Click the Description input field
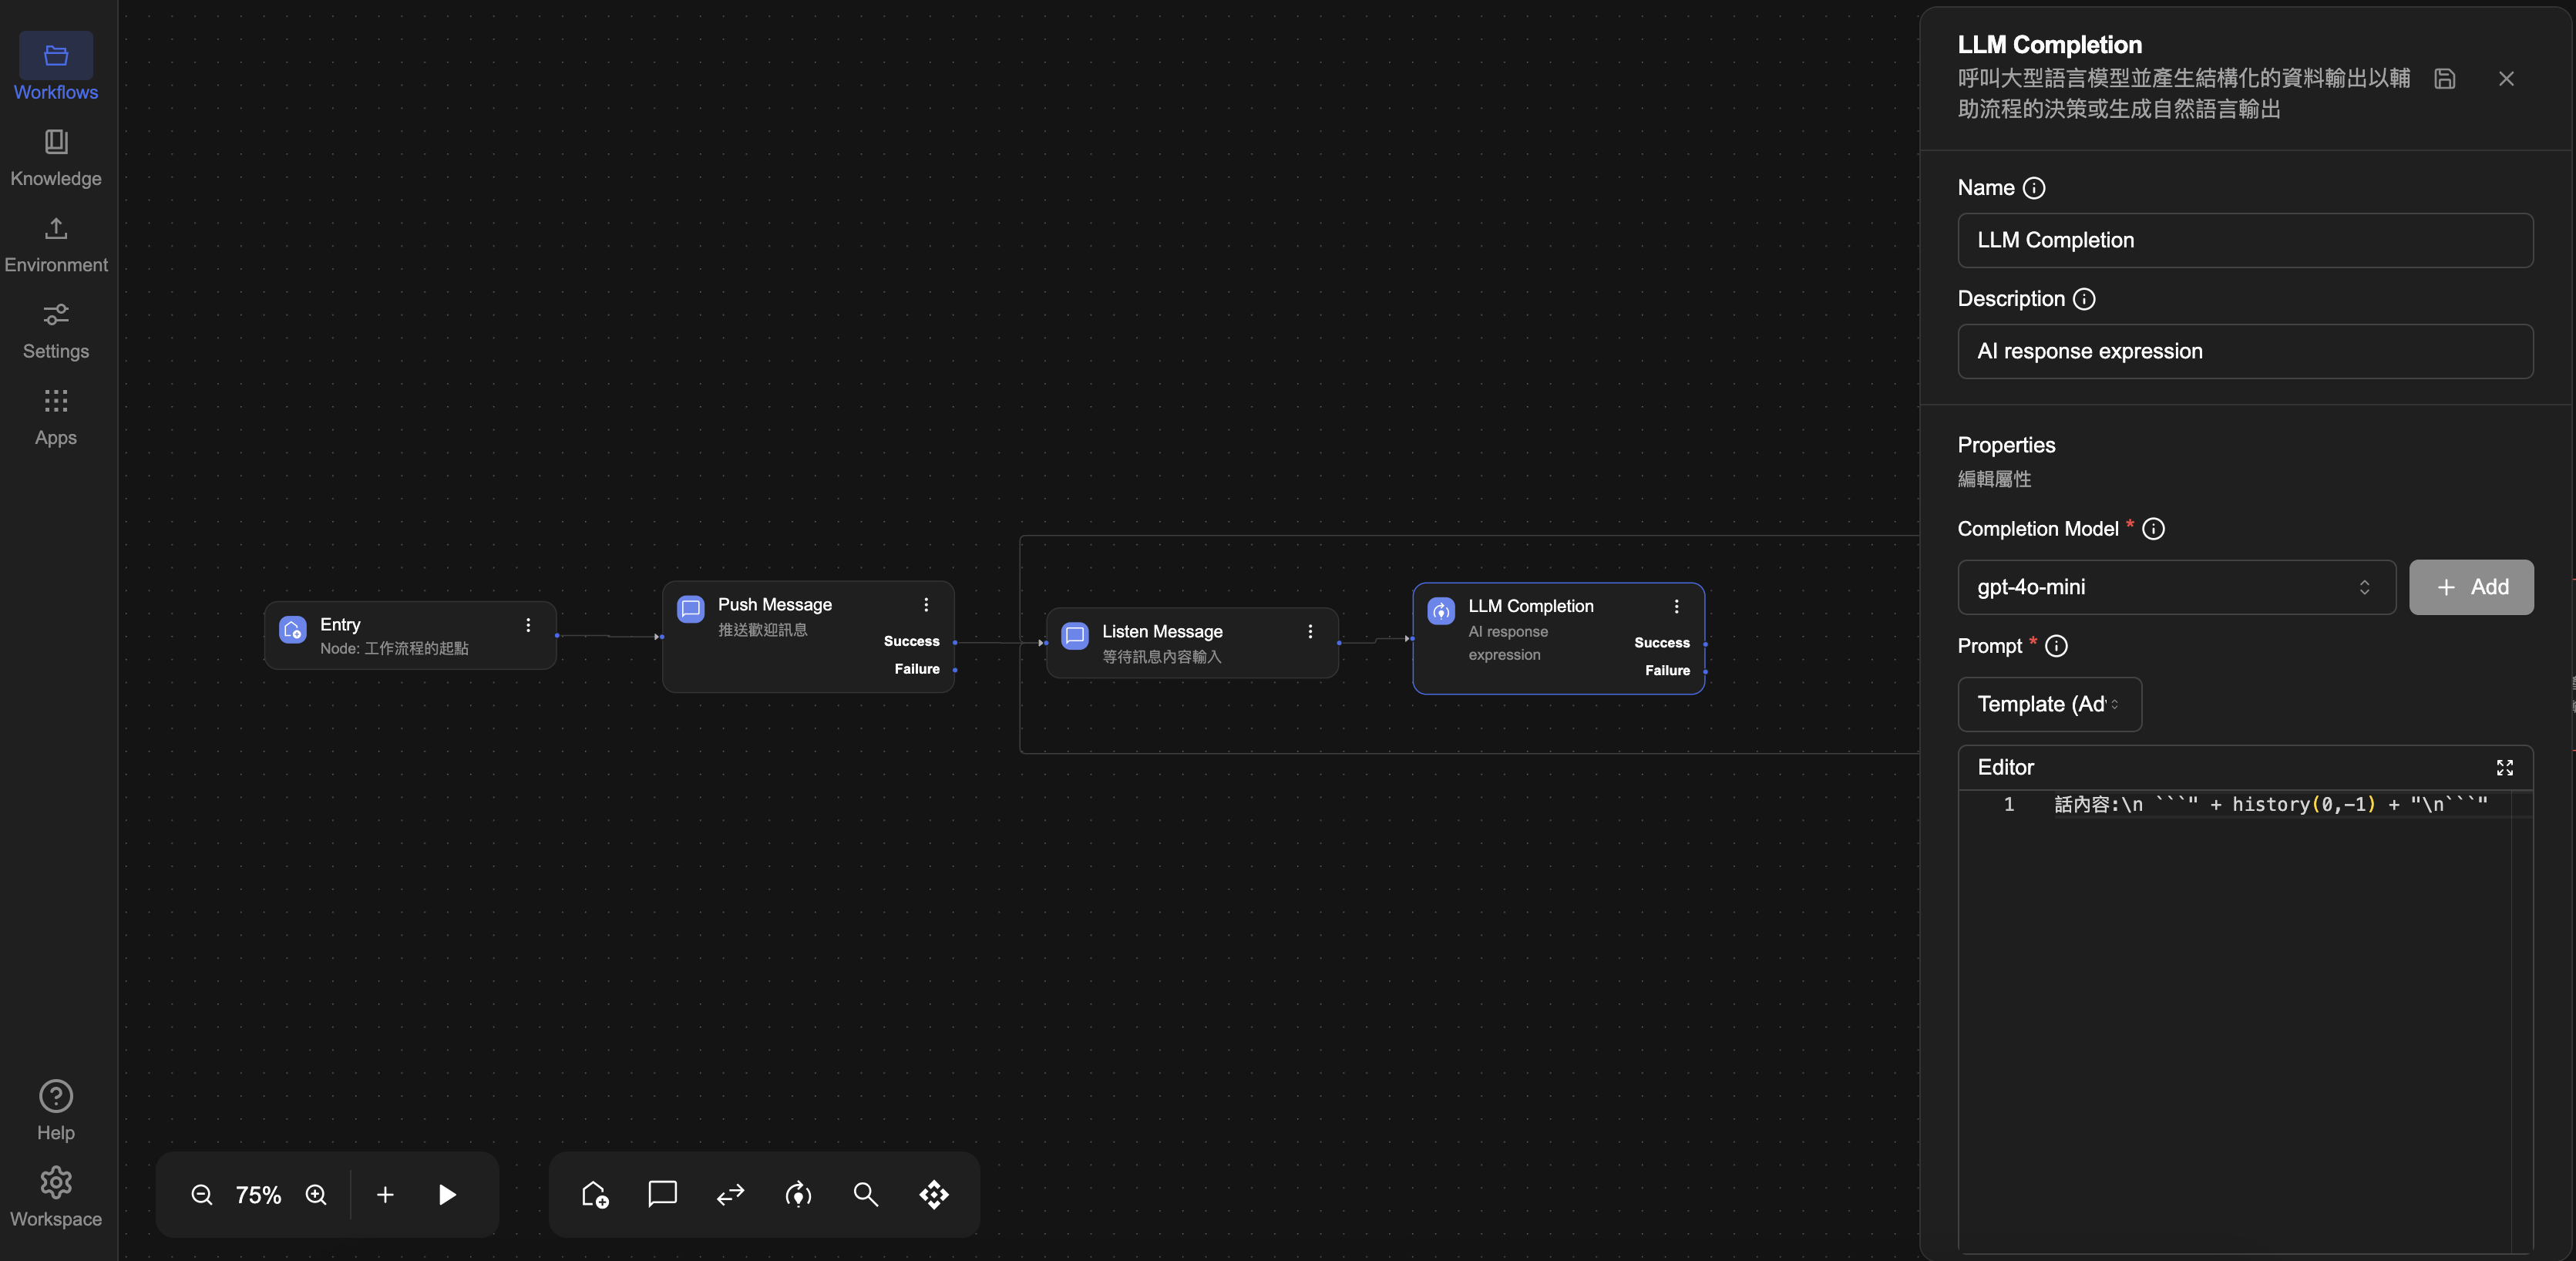Image resolution: width=2576 pixels, height=1261 pixels. tap(2244, 351)
